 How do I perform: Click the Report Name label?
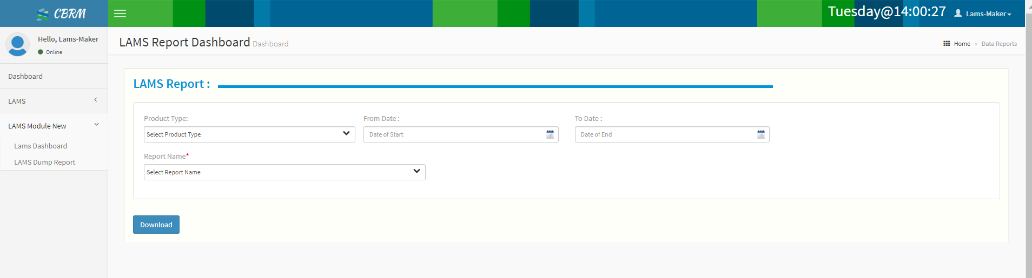click(166, 156)
